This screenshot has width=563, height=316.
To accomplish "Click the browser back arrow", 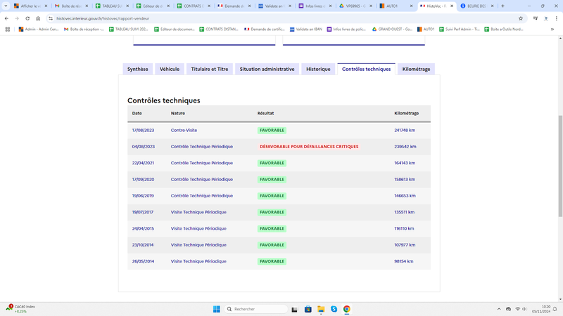I will pos(6,18).
